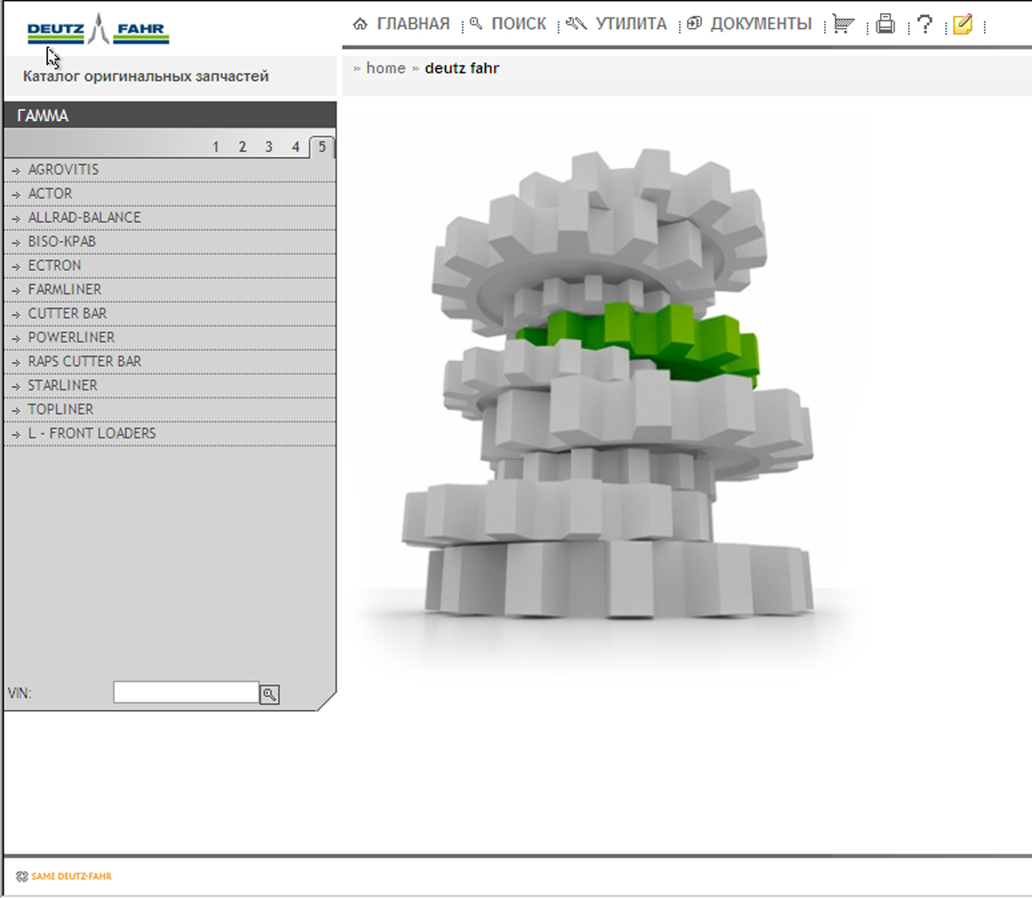Open help via question mark icon
Image resolution: width=1032 pixels, height=898 pixels.
click(x=925, y=24)
